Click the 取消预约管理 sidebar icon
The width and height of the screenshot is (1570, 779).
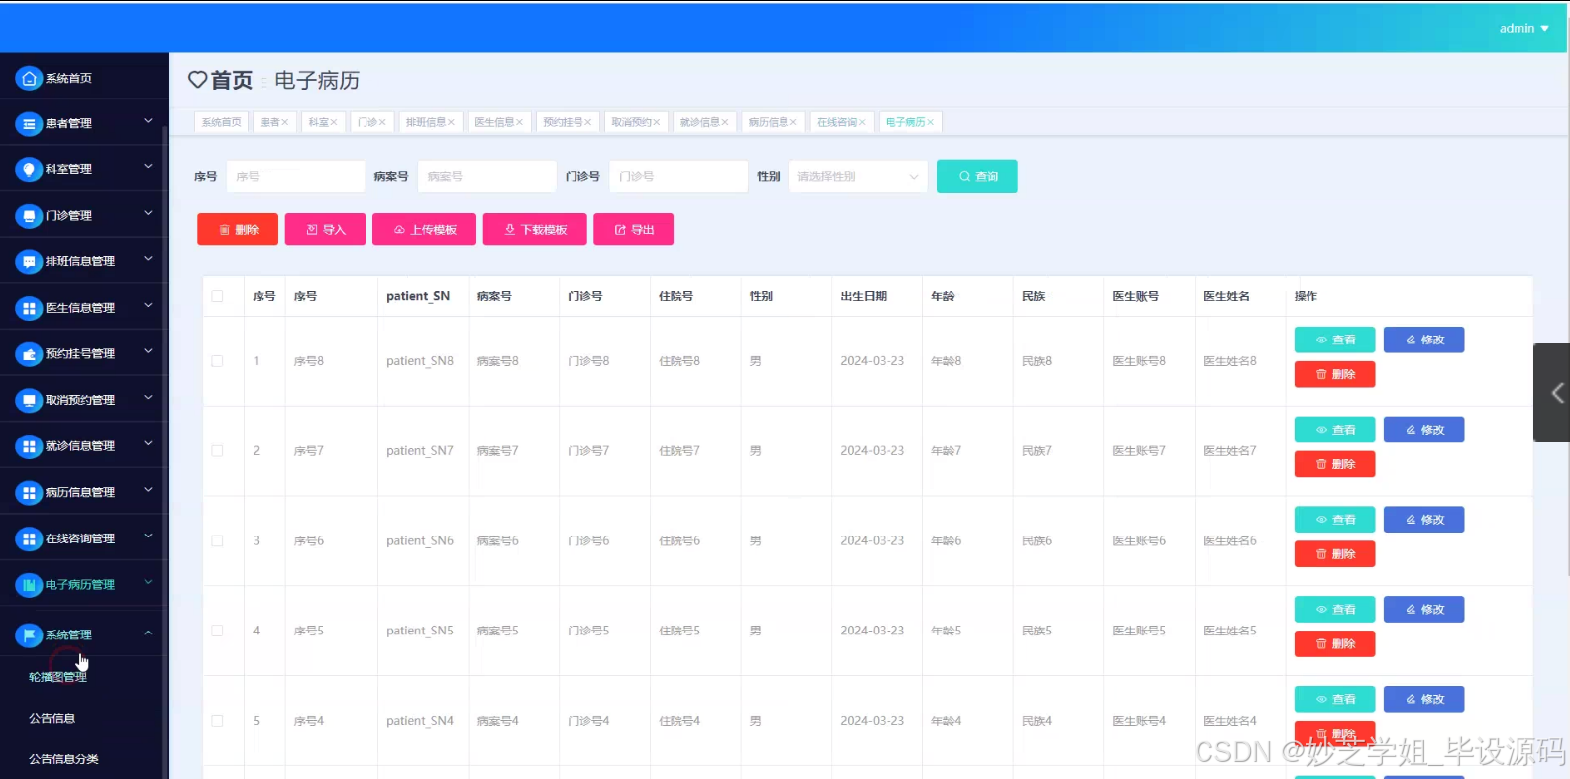[x=29, y=400]
